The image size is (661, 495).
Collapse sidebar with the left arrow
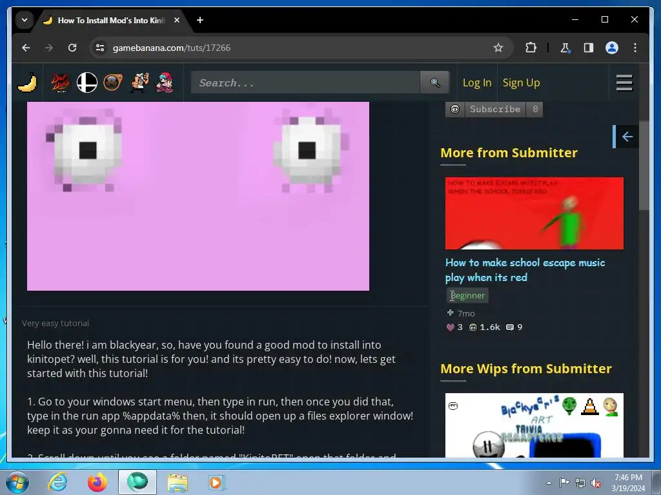pos(627,137)
